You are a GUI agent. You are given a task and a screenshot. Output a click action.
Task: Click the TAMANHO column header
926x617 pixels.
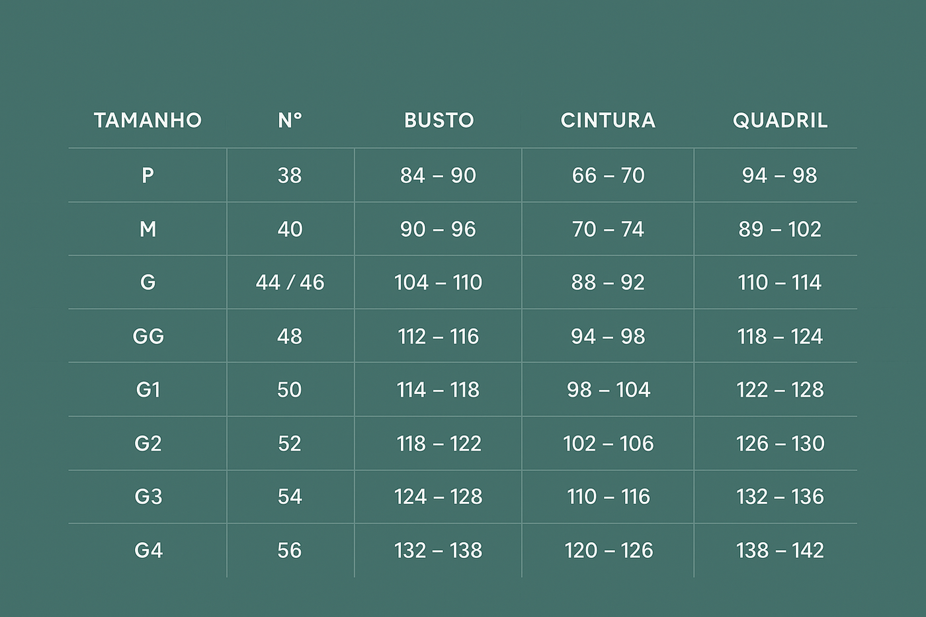[x=147, y=120]
